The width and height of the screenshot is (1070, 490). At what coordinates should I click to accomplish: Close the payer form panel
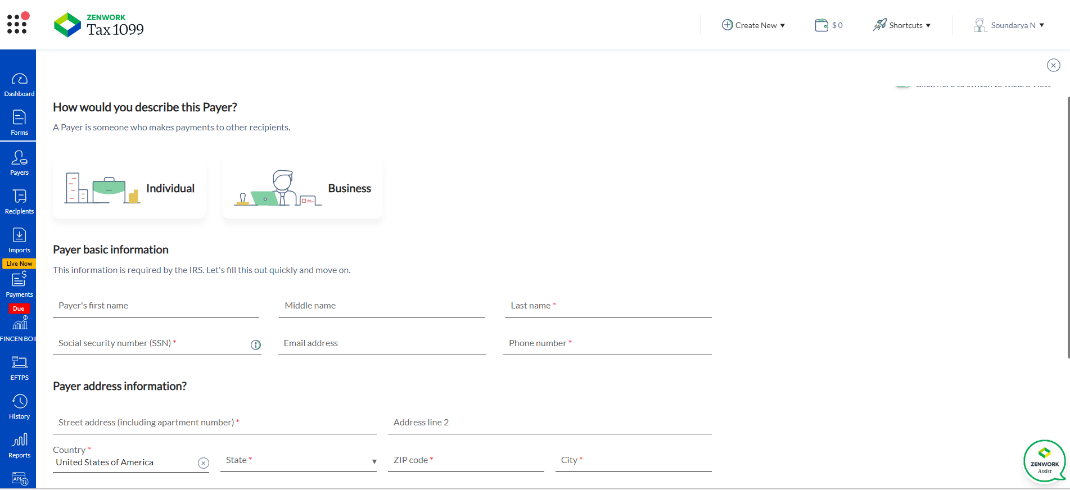[x=1054, y=65]
